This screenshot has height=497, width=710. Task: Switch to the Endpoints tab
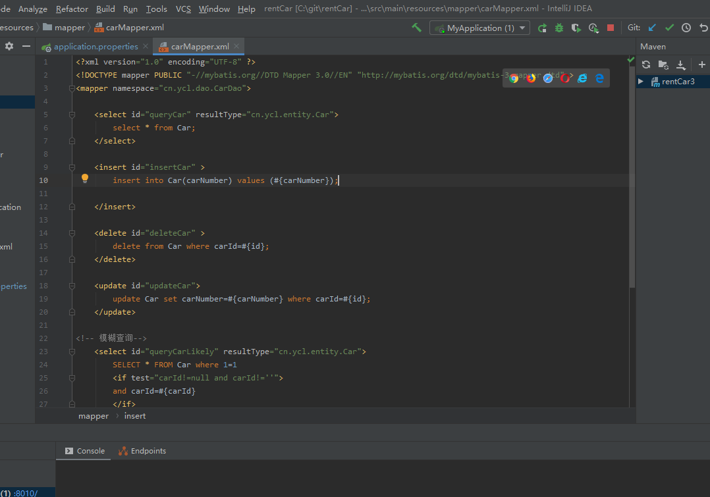142,451
